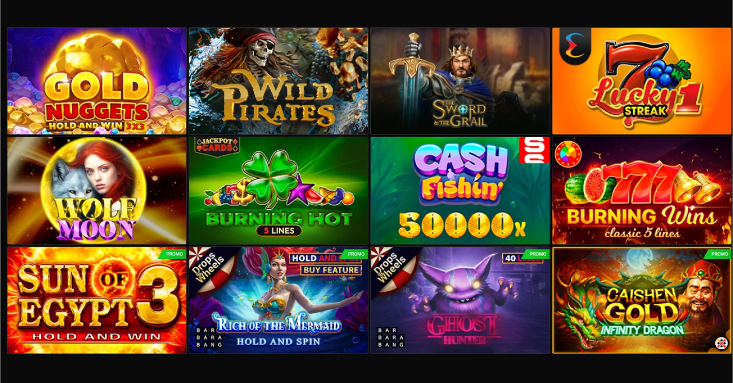Open the Cash Fishin' 50000x game
The width and height of the screenshot is (733, 383).
[460, 190]
